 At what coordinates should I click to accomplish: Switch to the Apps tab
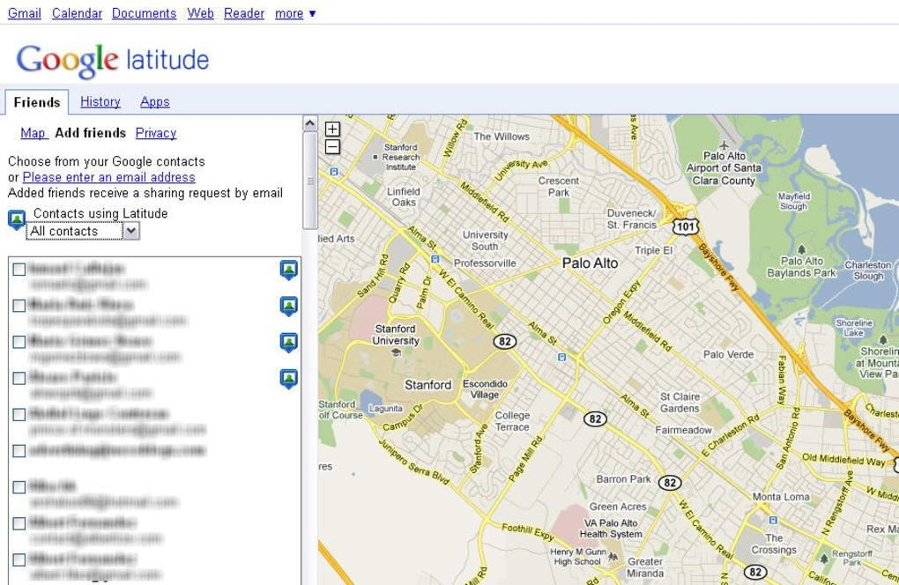click(154, 101)
